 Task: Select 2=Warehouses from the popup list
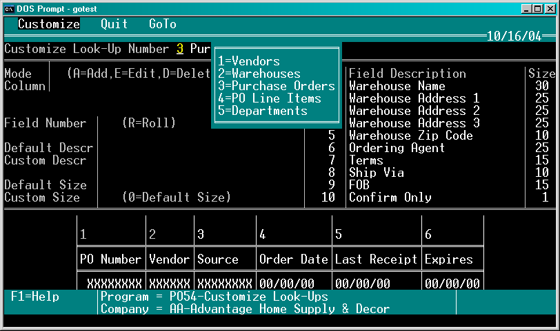(x=259, y=74)
